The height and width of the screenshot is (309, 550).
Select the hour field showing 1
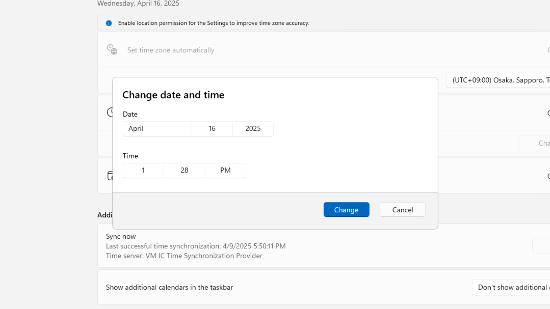pos(143,171)
